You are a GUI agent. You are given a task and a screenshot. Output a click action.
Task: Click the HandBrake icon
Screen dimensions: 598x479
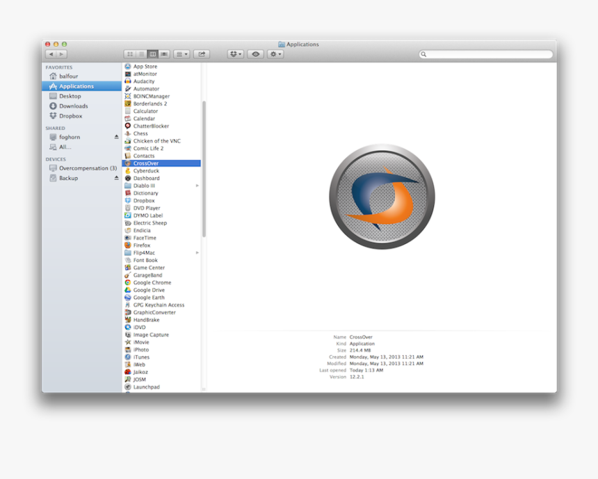coord(128,320)
